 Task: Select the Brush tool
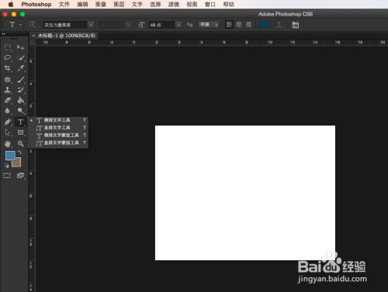click(x=21, y=80)
